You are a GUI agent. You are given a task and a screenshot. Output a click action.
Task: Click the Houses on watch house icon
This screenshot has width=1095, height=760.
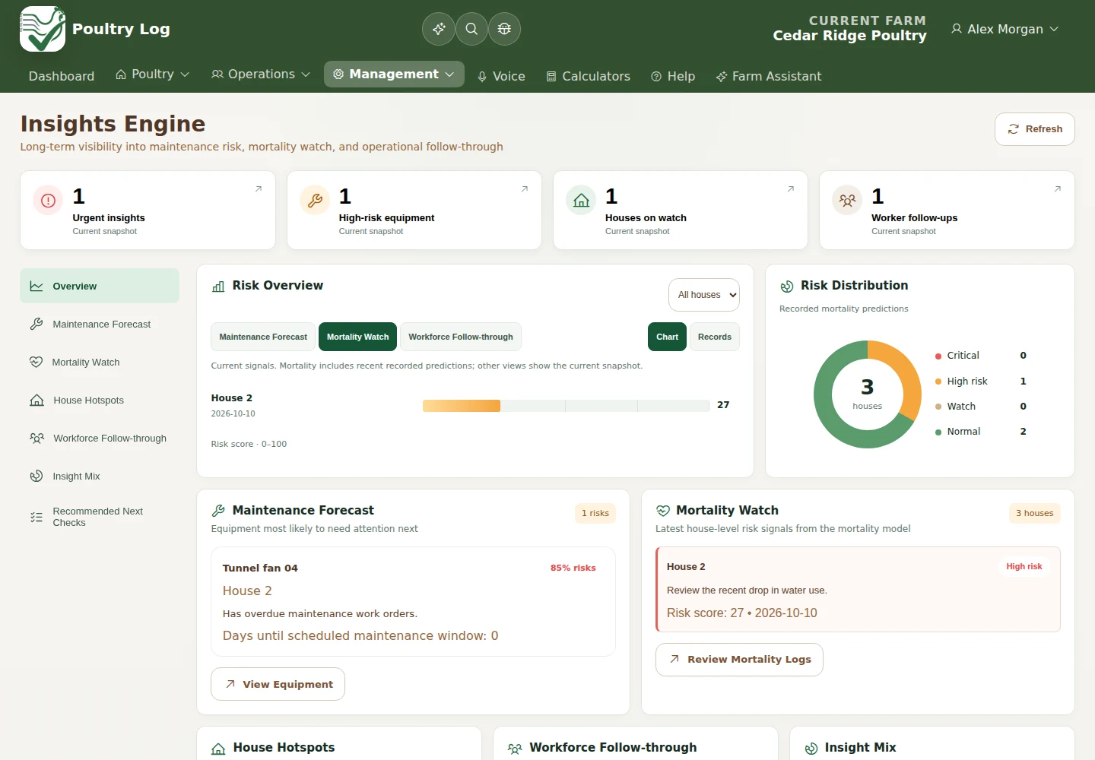[581, 201]
